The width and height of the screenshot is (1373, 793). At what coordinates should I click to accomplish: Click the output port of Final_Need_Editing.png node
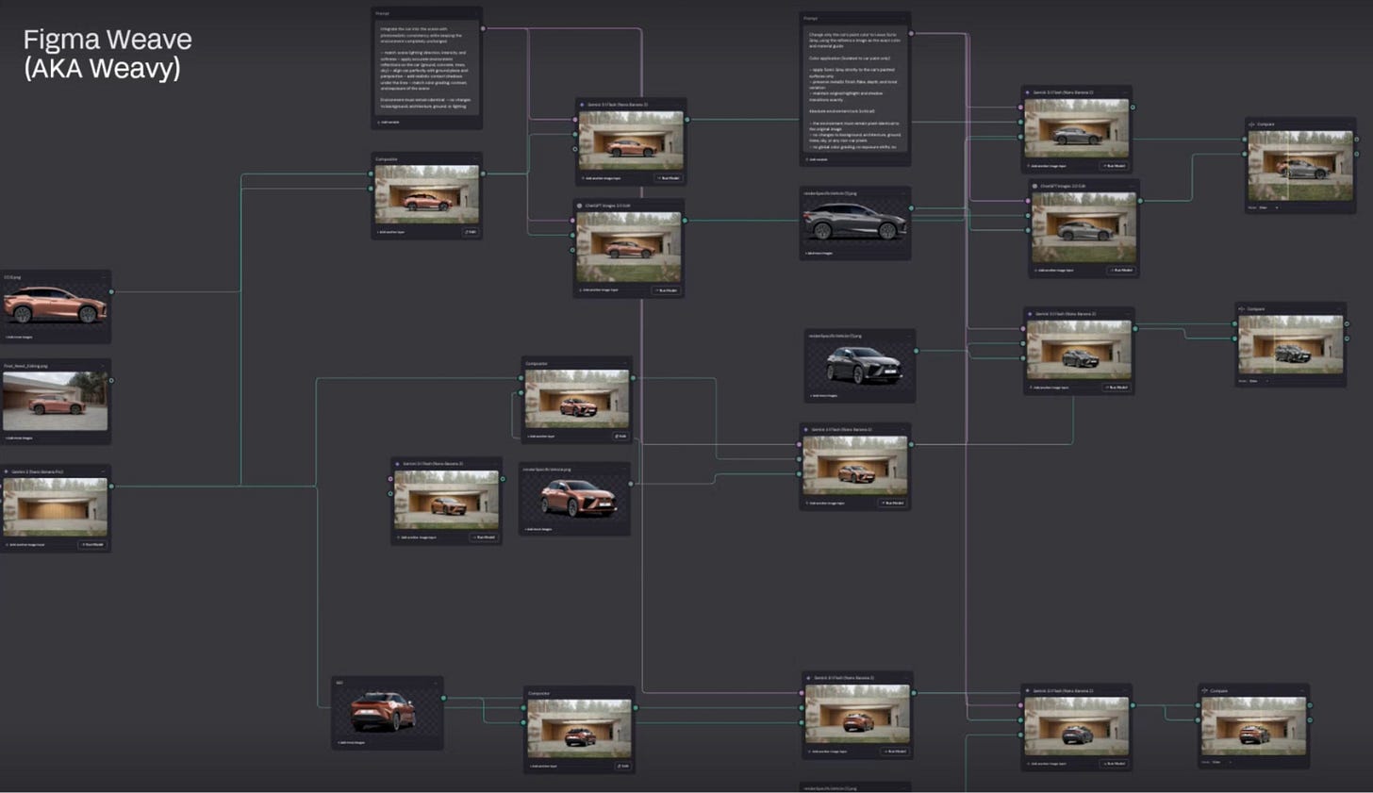pos(111,380)
